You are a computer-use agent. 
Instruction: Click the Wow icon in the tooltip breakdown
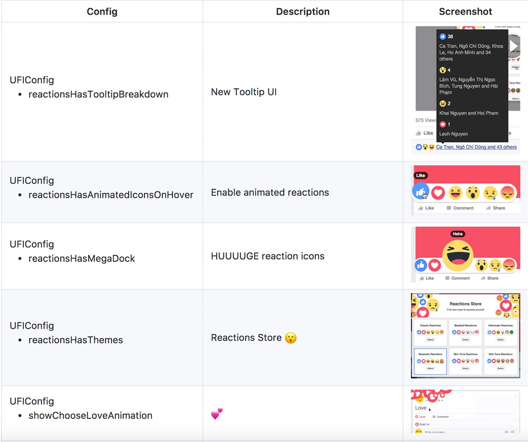coord(442,70)
